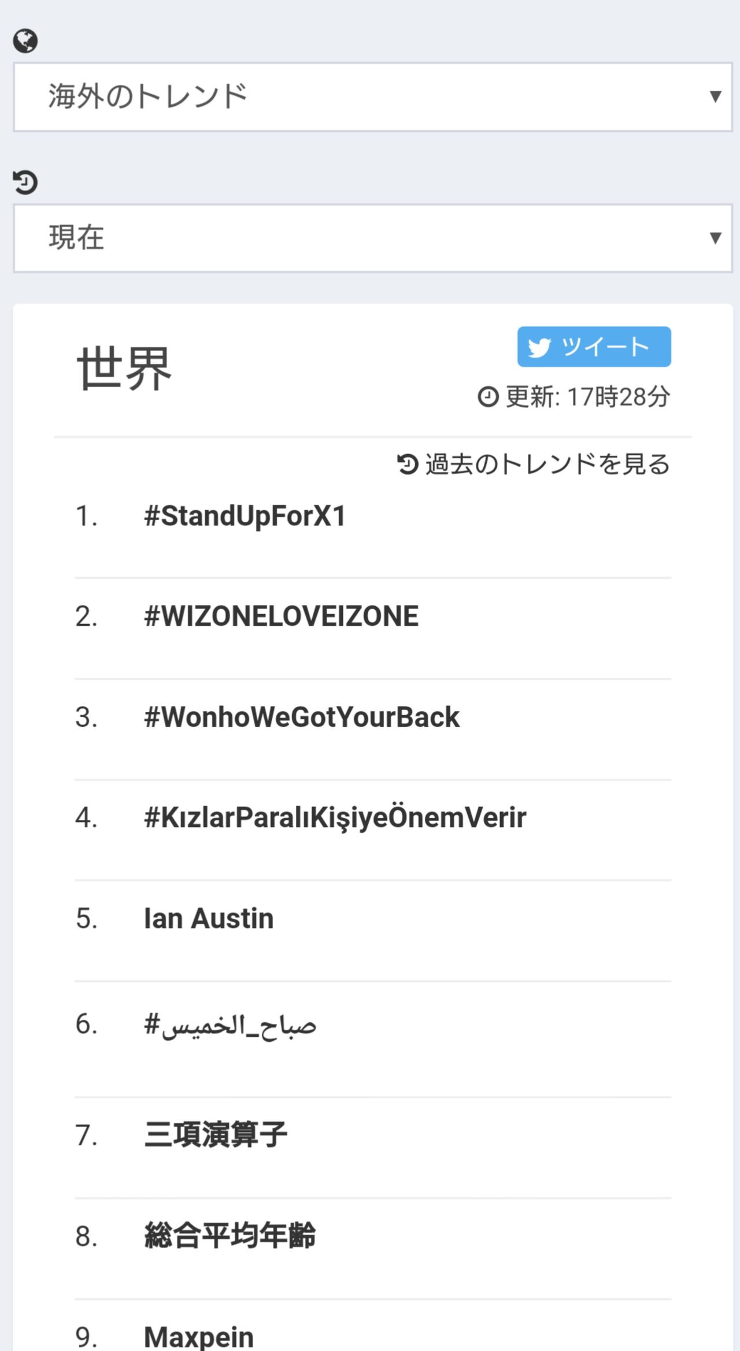Open the Maxpein trend
The image size is (740, 1351).
198,1336
